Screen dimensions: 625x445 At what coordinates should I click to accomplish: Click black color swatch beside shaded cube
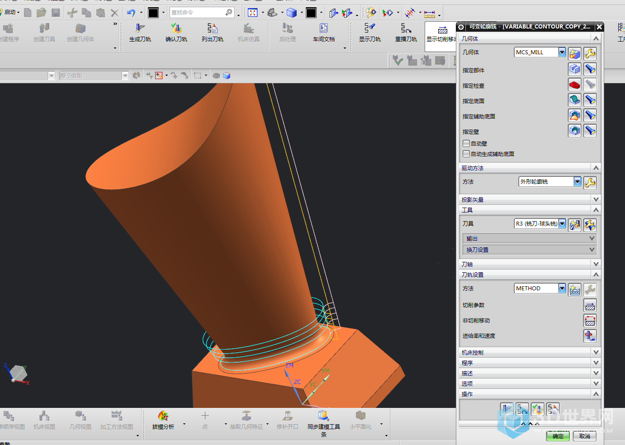(311, 13)
